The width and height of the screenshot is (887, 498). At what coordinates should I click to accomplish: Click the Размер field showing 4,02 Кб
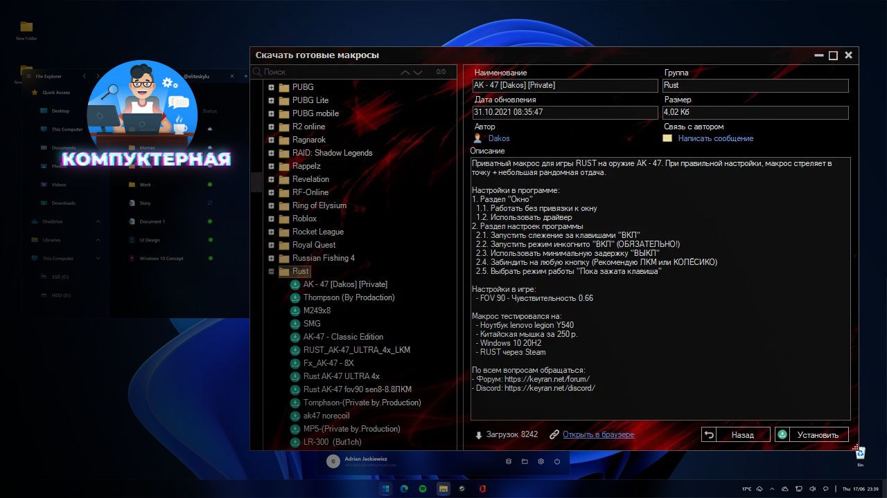coord(755,111)
